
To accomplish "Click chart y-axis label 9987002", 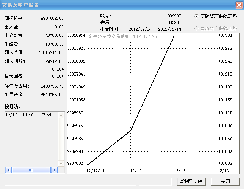I will (75, 163).
